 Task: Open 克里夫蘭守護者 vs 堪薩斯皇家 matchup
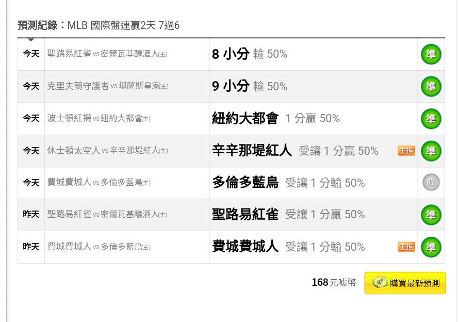(108, 86)
